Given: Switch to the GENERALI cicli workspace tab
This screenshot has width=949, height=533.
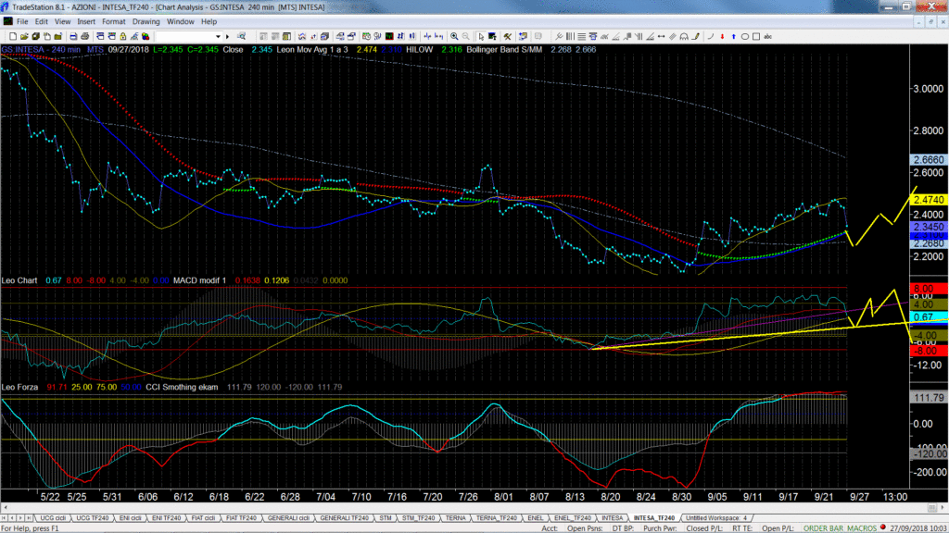Looking at the screenshot, I should pos(289,518).
